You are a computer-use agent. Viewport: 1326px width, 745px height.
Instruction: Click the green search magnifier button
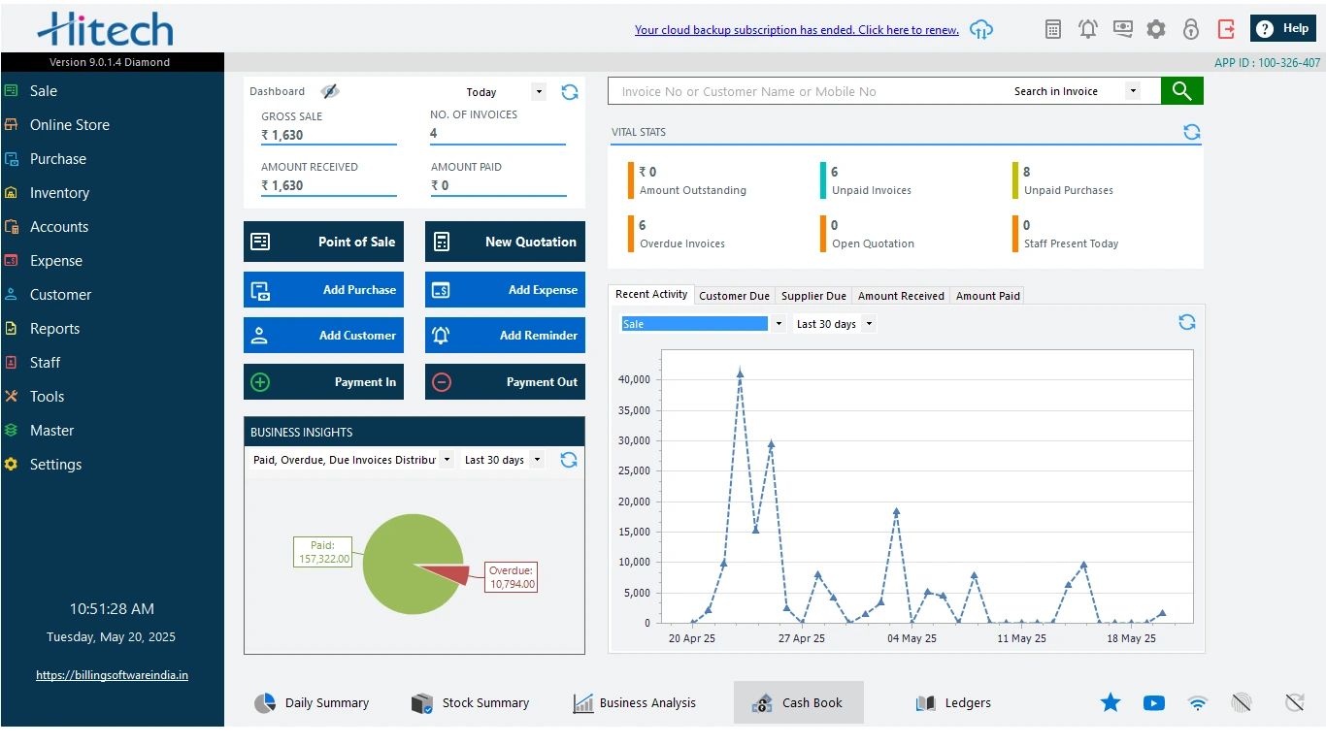pyautogui.click(x=1181, y=91)
